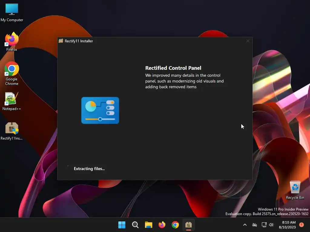This screenshot has width=310, height=232.
Task: Select the Notepad++ desktop shortcut
Action: pyautogui.click(x=12, y=101)
